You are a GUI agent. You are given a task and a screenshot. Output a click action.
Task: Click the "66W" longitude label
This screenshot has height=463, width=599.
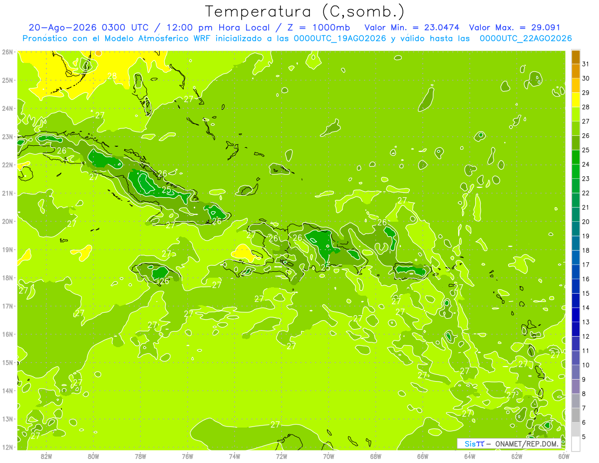423,456
